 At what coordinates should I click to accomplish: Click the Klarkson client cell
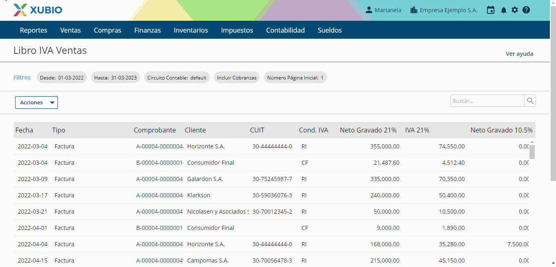198,195
